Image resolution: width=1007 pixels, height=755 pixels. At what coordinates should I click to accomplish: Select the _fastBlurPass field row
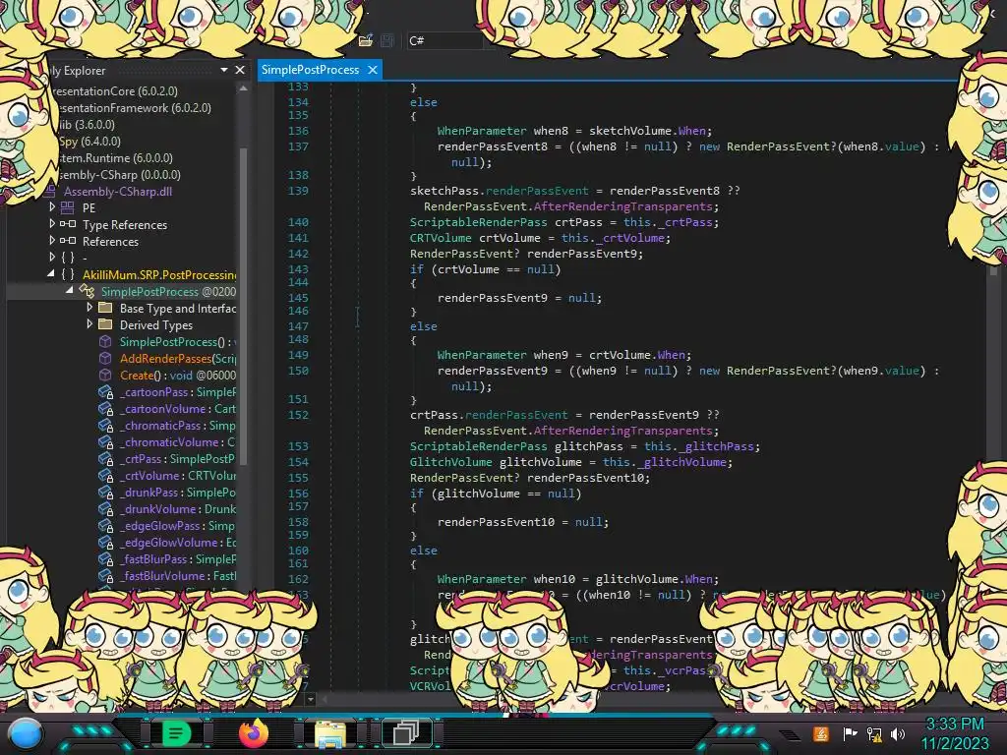pyautogui.click(x=167, y=559)
